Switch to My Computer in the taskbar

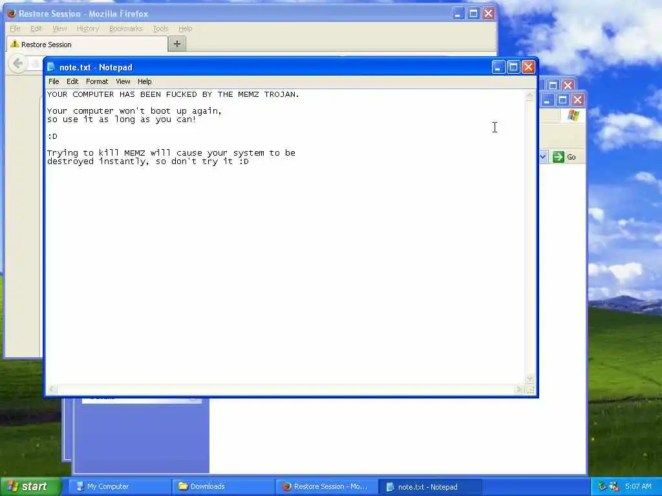coord(120,486)
